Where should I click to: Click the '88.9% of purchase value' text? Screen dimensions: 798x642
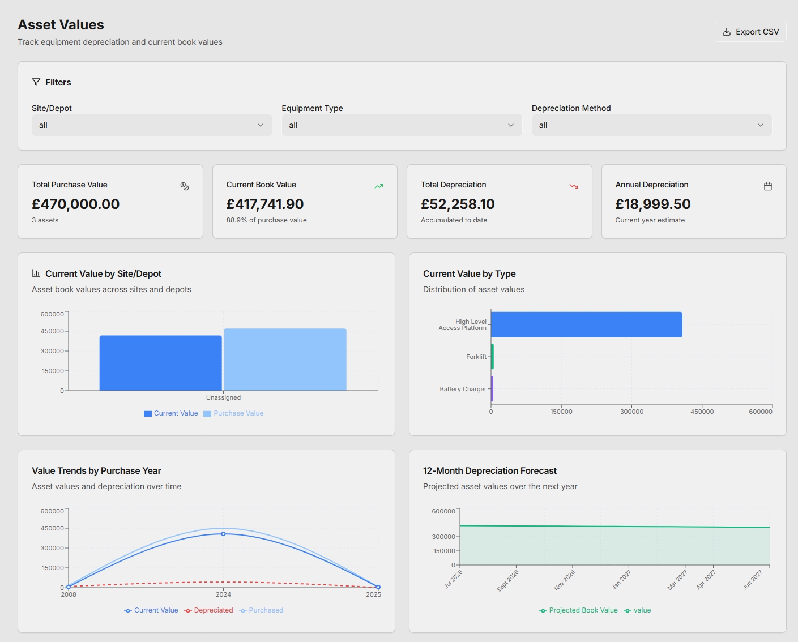pos(267,220)
